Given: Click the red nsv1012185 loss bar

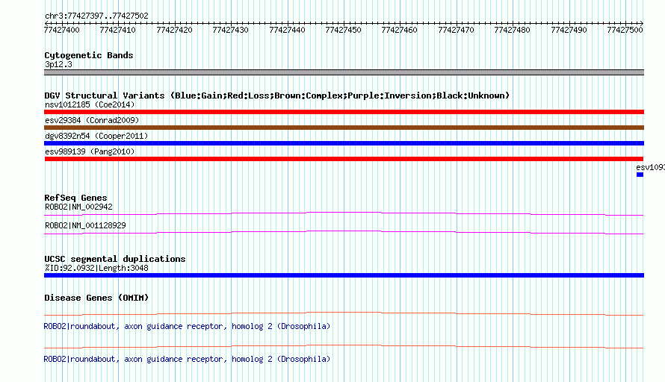Looking at the screenshot, I should pyautogui.click(x=344, y=112).
